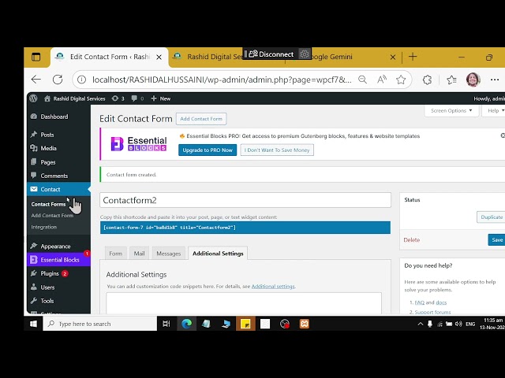Open the browser settings ellipsis menu
Image resolution: width=505 pixels, height=378 pixels.
tap(495, 80)
